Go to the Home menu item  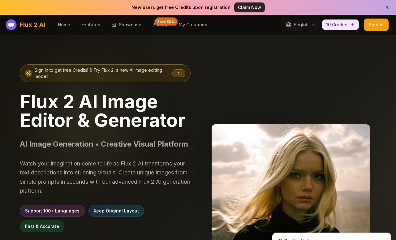tap(64, 25)
